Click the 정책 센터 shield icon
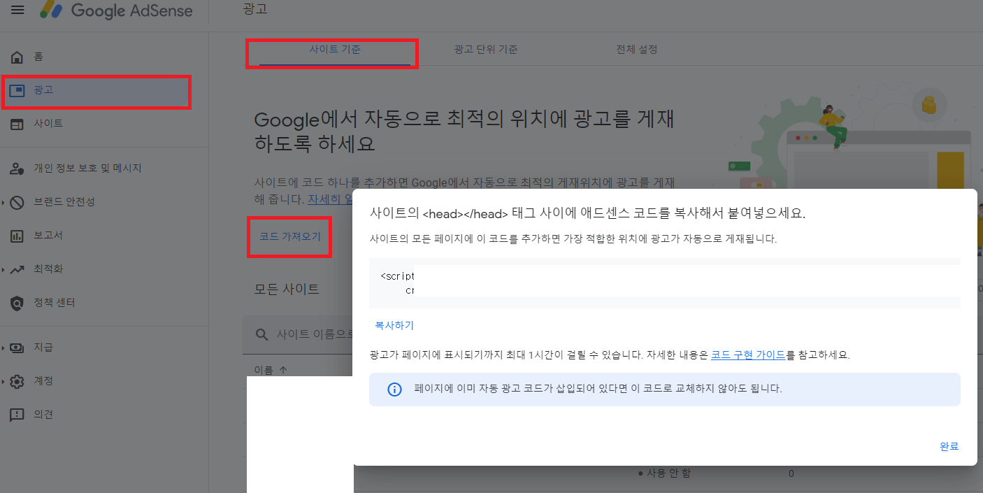This screenshot has width=983, height=493. [17, 303]
